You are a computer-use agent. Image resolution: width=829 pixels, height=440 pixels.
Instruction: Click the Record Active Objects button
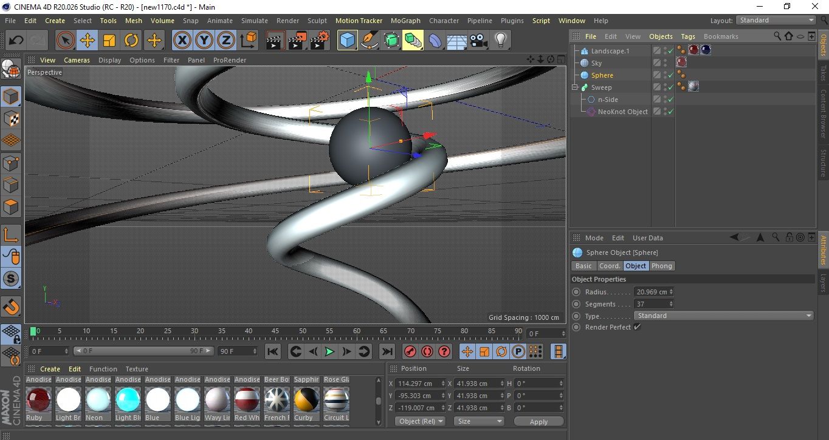410,351
